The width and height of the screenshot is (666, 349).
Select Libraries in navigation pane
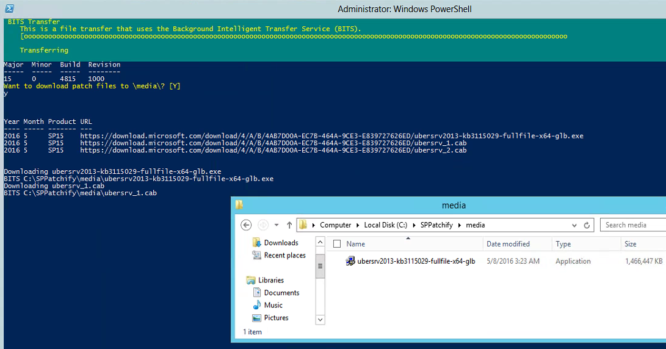[x=270, y=280]
